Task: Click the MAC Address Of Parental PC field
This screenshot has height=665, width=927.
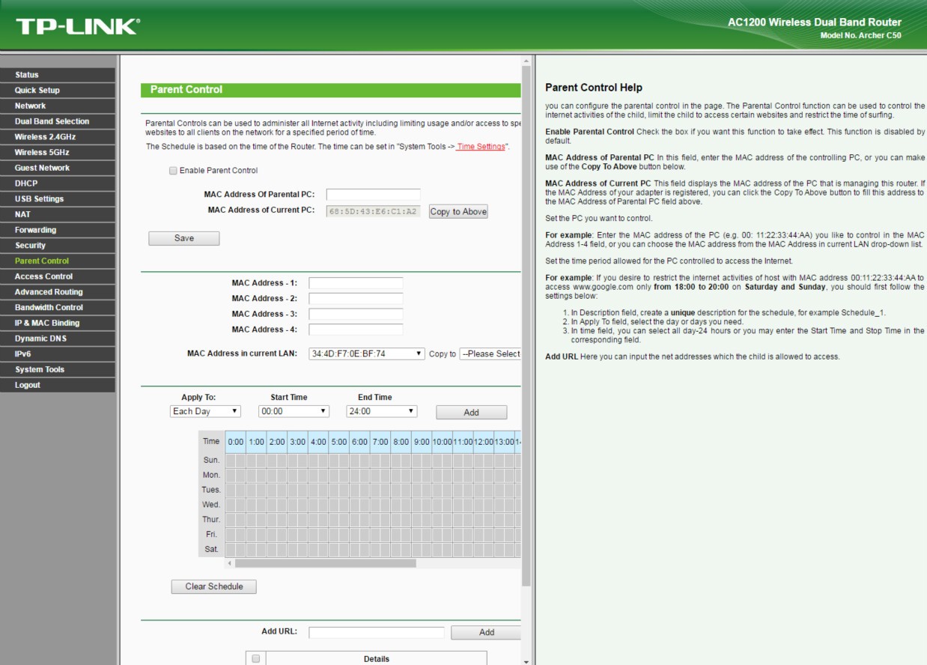Action: pos(373,195)
